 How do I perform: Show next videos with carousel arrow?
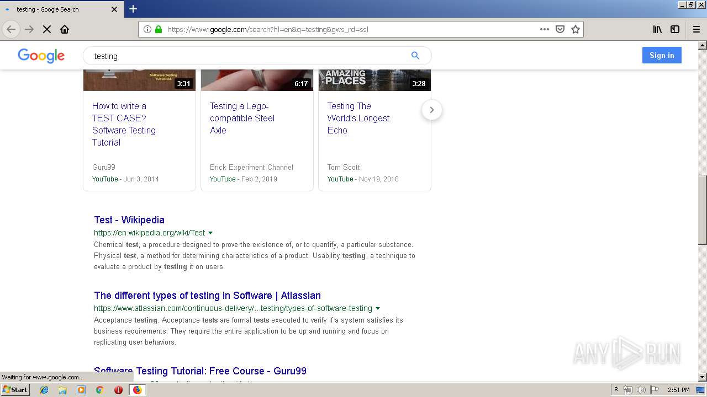tap(432, 110)
